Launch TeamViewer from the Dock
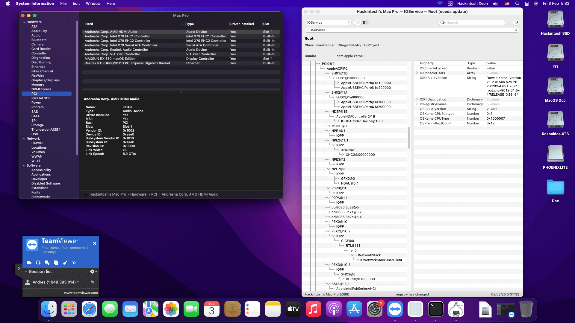Screen dimensions: 575x323 point(395,309)
